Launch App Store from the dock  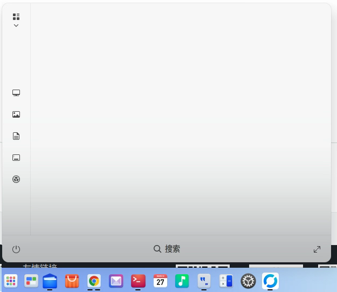pos(72,281)
